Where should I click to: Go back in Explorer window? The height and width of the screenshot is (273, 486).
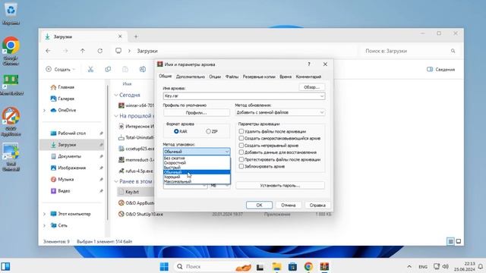point(48,51)
